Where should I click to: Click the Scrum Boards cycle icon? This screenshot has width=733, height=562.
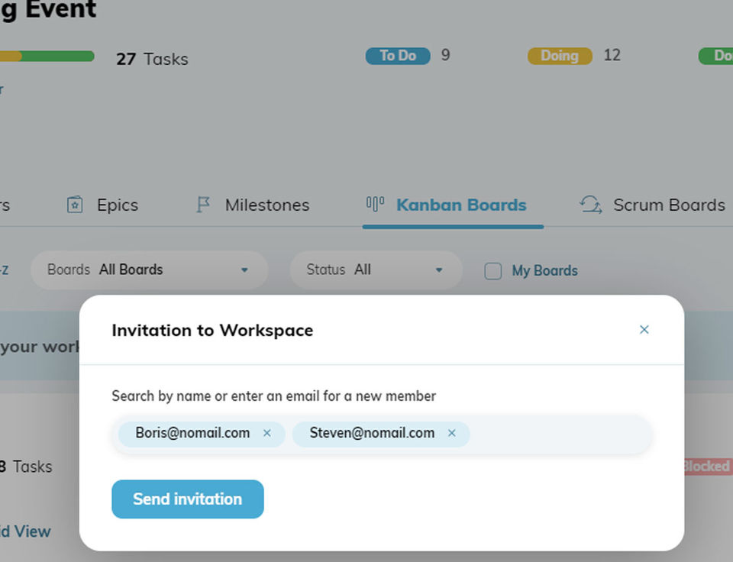pos(591,205)
